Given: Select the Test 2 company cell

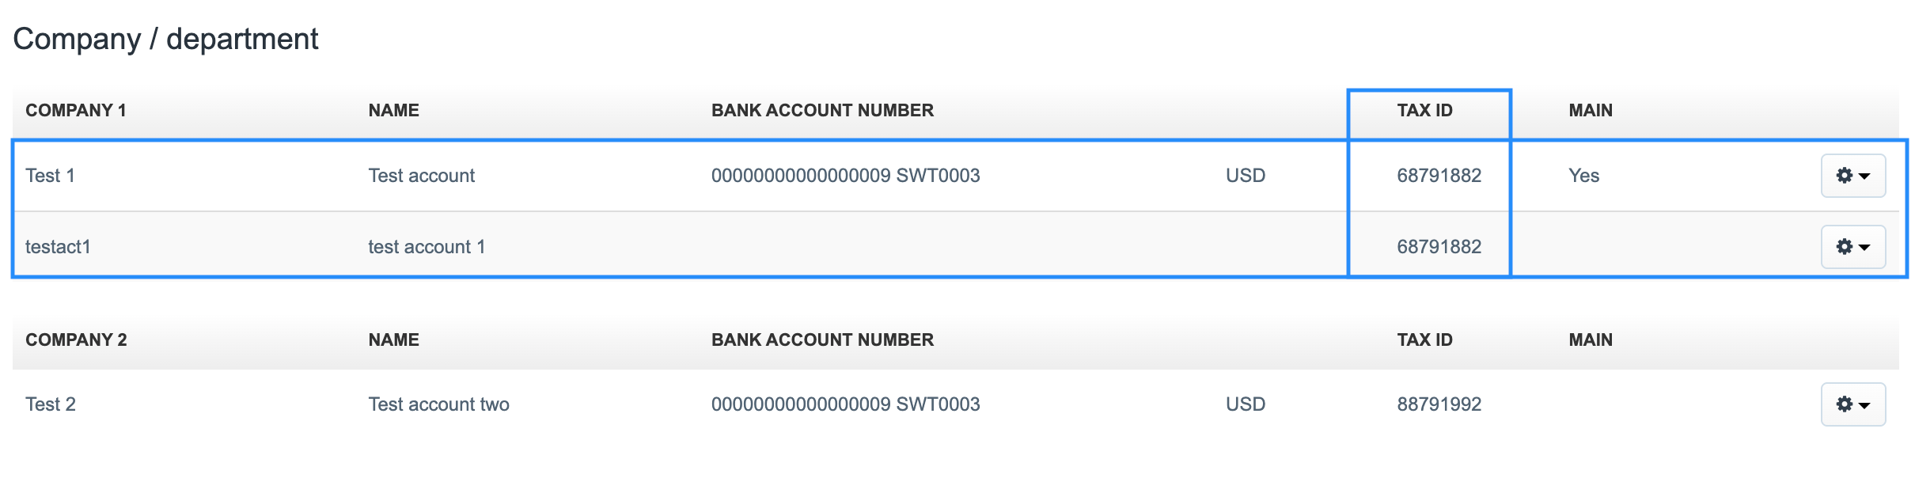Looking at the screenshot, I should (x=51, y=404).
